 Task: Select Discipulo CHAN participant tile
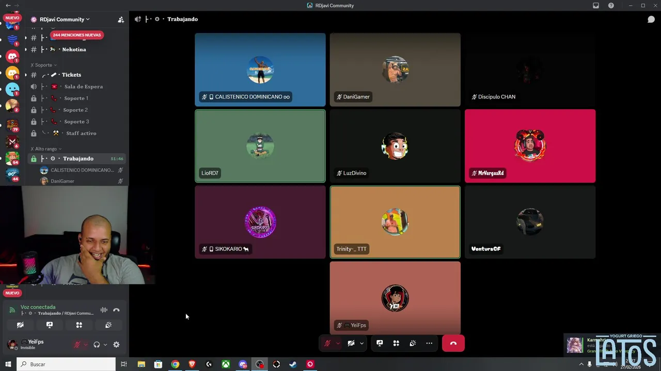click(x=530, y=70)
